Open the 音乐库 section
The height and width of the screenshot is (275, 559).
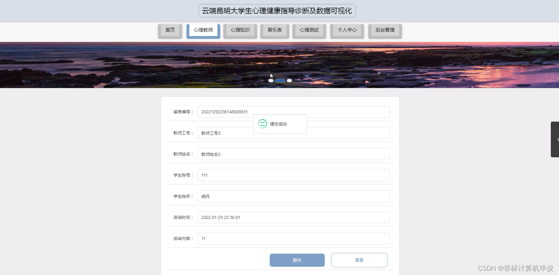tap(274, 30)
